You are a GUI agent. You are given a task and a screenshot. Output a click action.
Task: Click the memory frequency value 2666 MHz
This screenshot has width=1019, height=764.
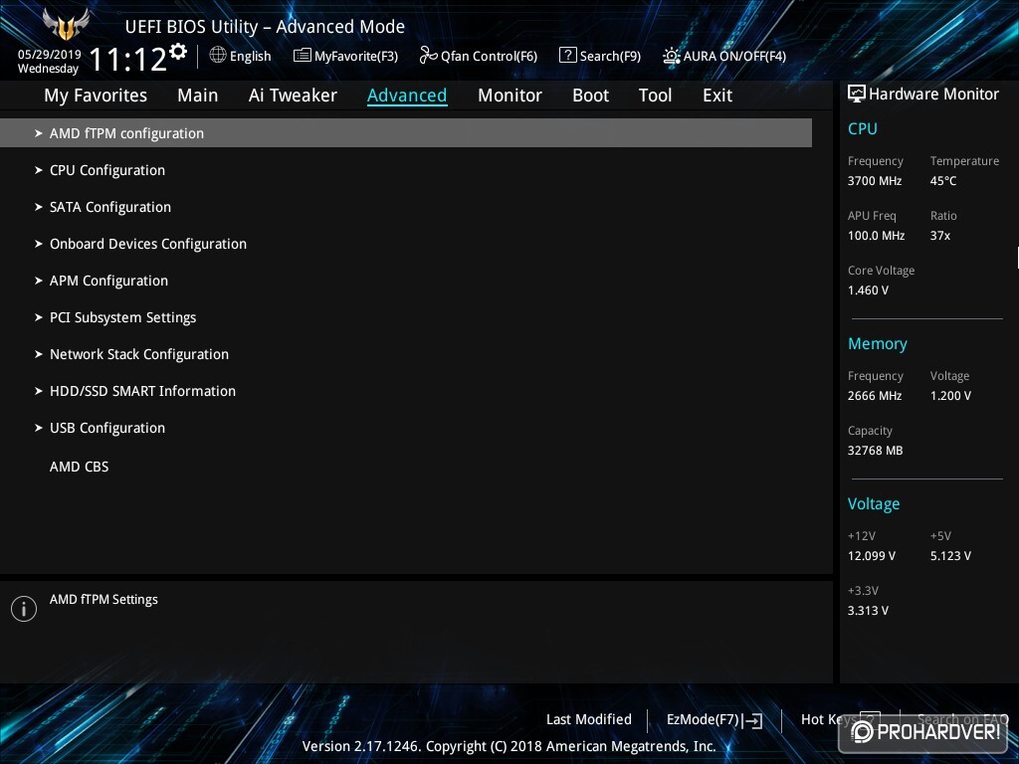[x=875, y=396]
